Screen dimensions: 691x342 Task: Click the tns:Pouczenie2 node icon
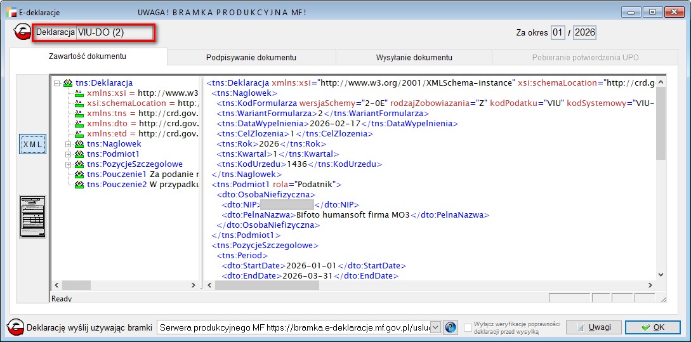pyautogui.click(x=79, y=184)
